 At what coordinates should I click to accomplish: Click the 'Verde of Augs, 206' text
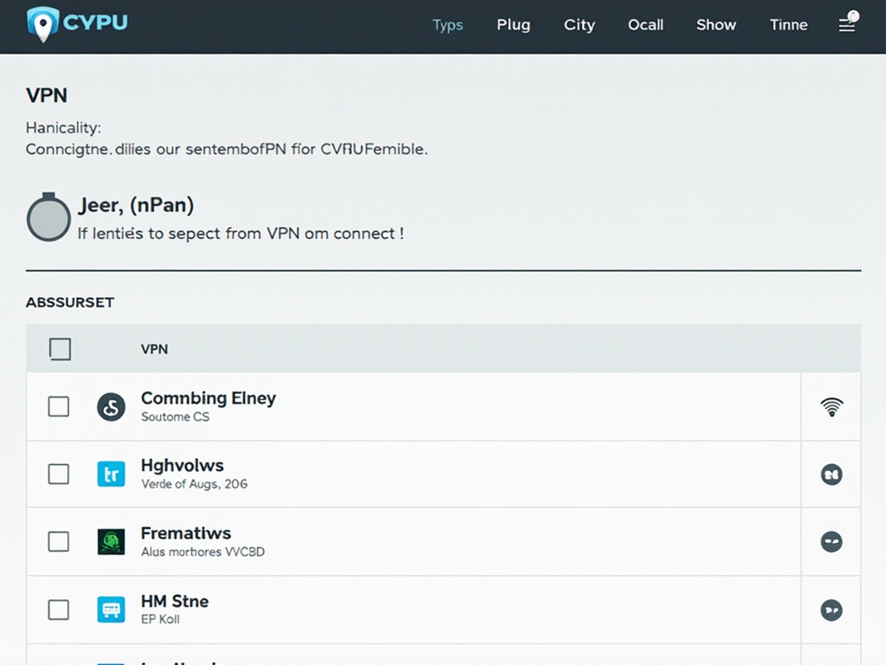(195, 484)
